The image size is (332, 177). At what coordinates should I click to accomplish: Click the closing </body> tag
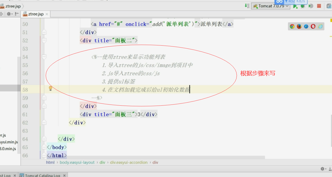[57, 147]
